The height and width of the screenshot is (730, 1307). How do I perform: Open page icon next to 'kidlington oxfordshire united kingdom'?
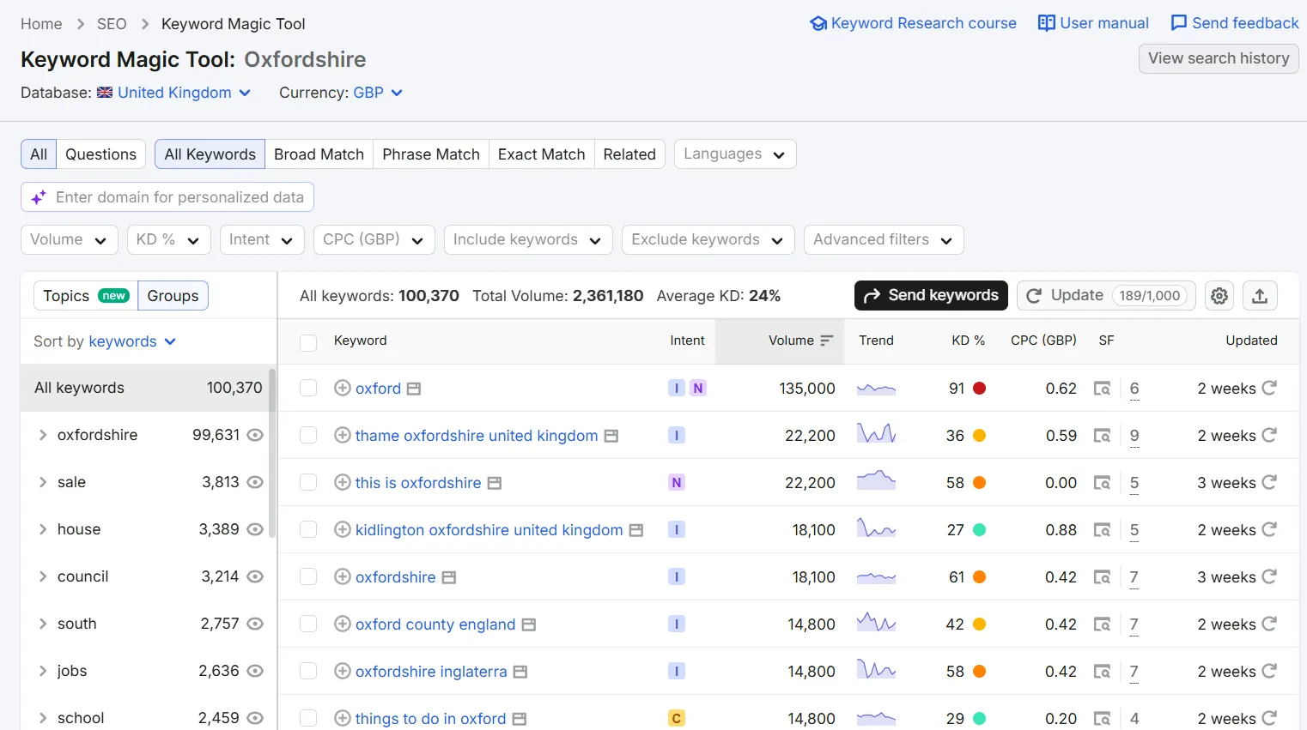tap(636, 530)
